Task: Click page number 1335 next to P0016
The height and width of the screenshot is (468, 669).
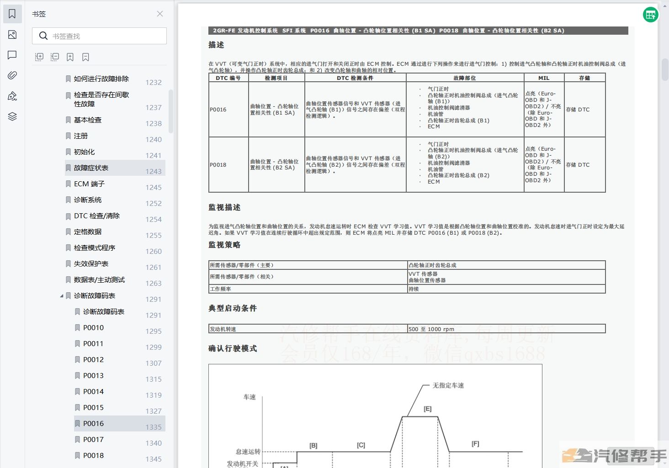Action: click(x=154, y=427)
